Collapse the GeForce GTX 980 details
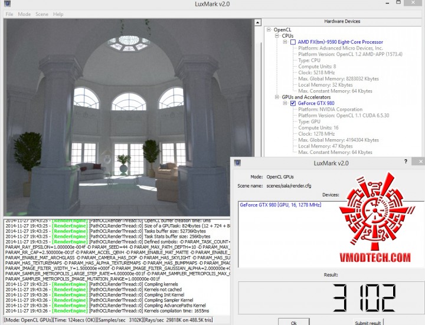The width and height of the screenshot is (425, 325). pos(285,103)
